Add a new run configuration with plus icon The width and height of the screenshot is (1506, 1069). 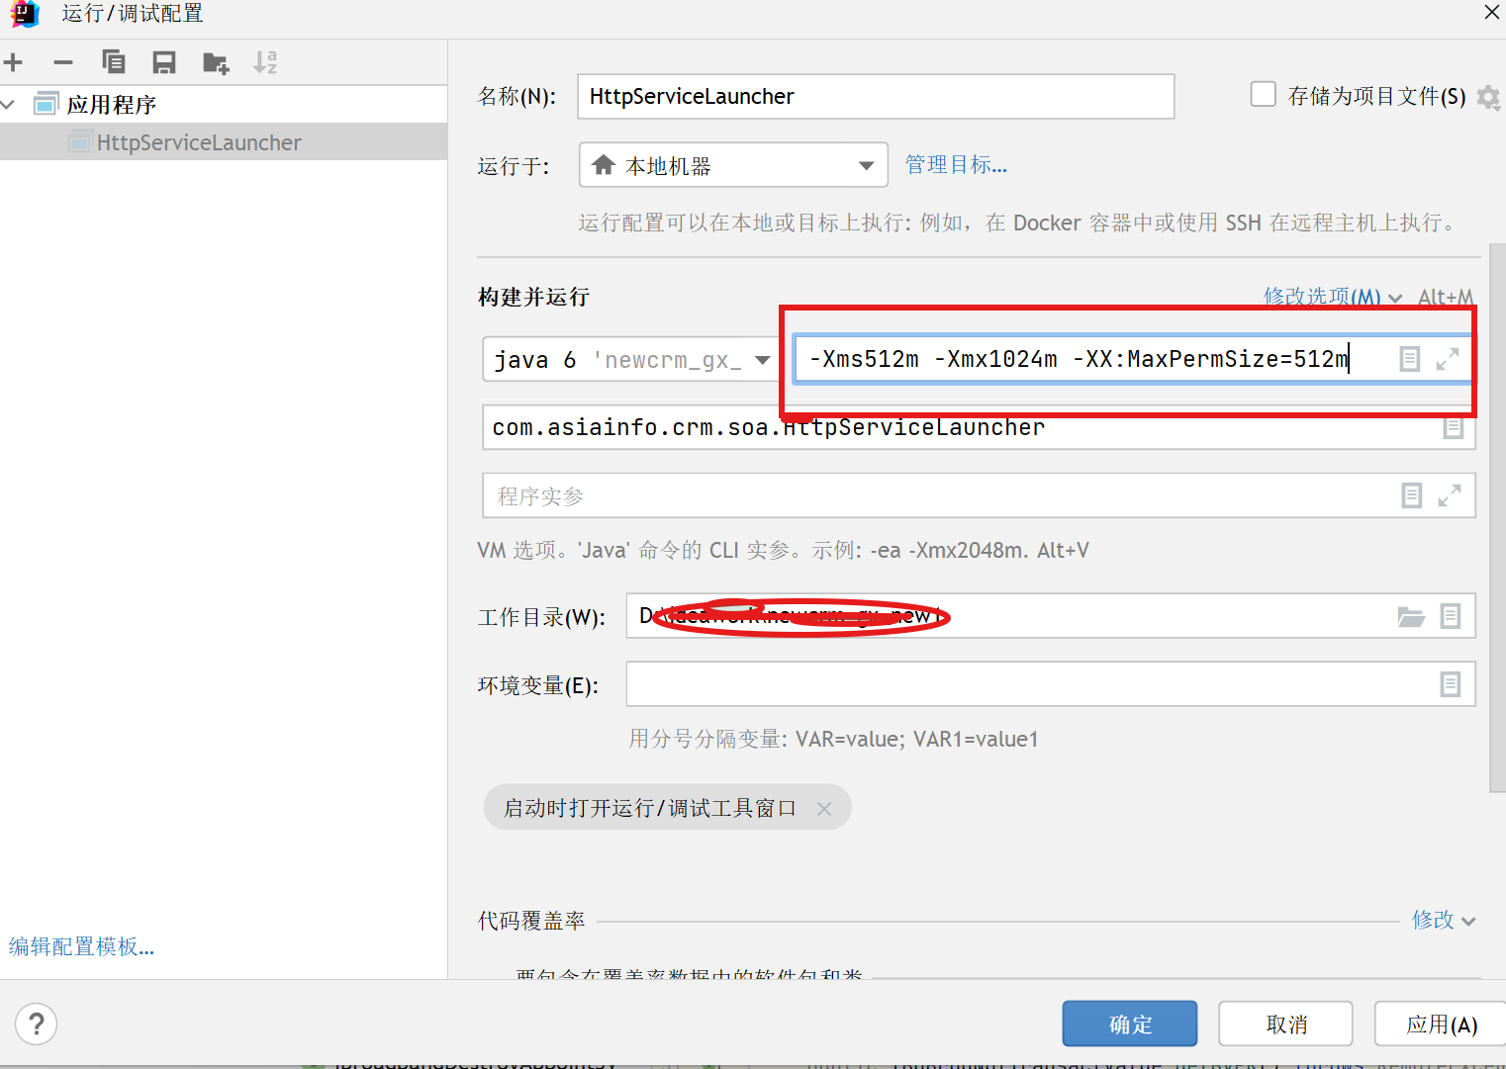[x=14, y=61]
